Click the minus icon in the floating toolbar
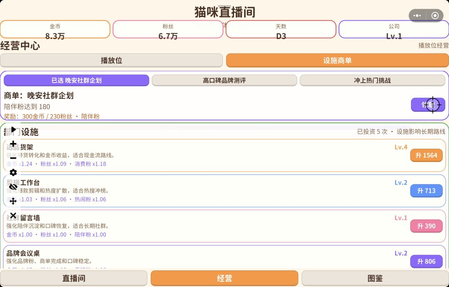This screenshot has height=287, width=449. coord(13,158)
